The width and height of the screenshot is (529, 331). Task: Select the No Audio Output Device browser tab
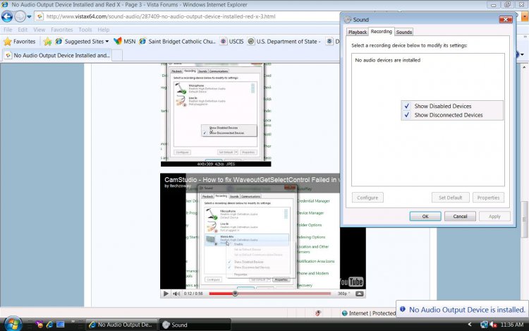coord(57,55)
